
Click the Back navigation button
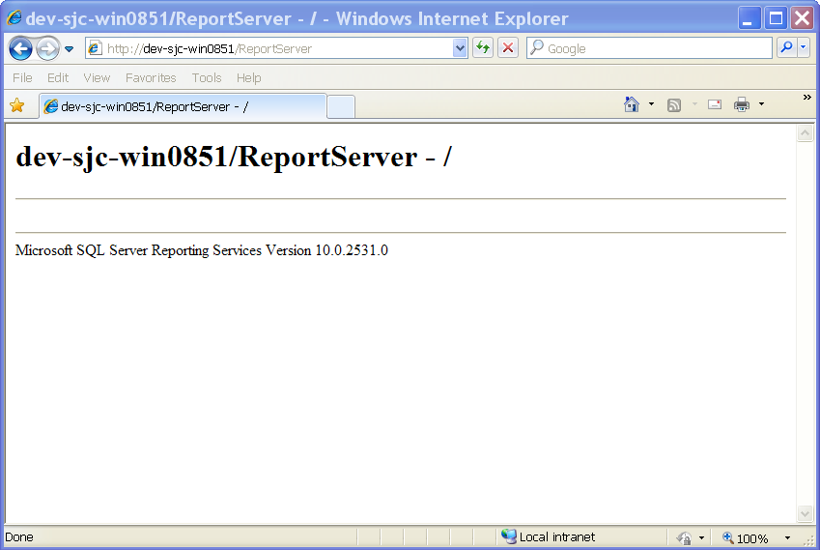(20, 48)
